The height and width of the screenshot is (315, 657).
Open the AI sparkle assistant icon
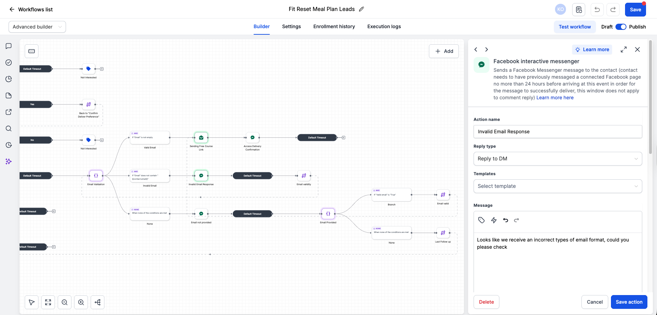tap(9, 161)
